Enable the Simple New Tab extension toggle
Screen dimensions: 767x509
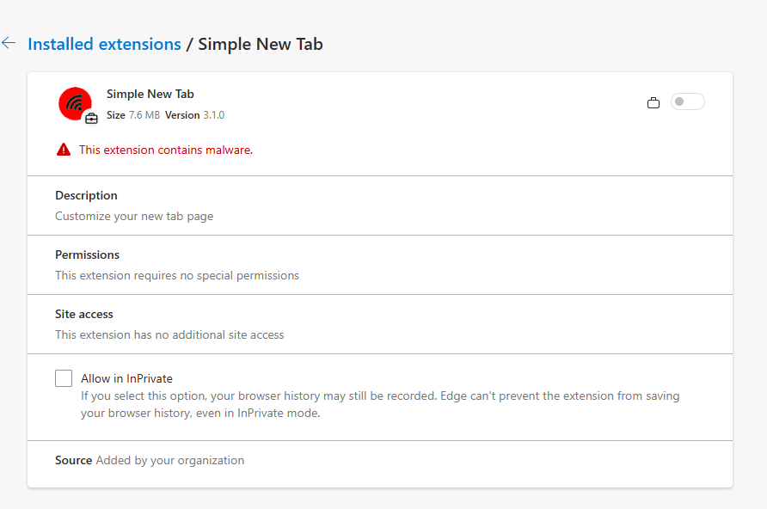(687, 101)
